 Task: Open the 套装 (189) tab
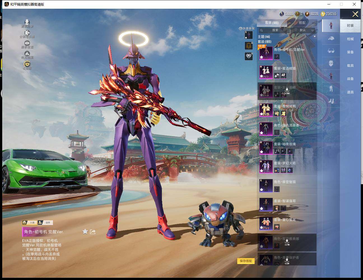pos(272,23)
